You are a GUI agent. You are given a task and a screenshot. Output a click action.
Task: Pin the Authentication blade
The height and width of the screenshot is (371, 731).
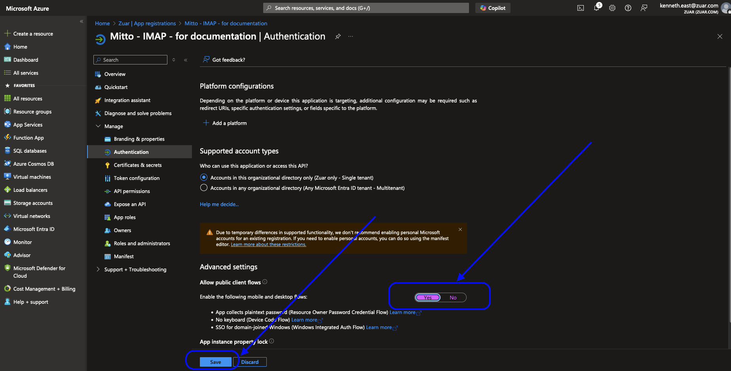[338, 36]
